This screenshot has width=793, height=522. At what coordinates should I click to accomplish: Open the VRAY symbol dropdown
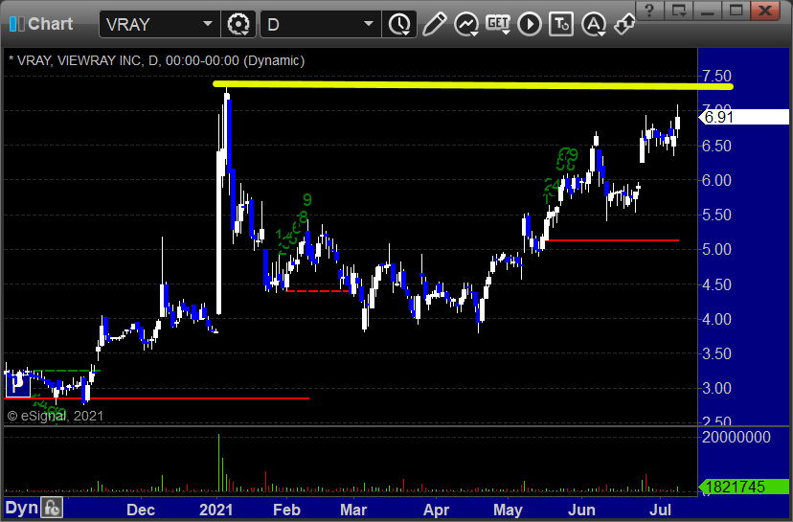click(x=208, y=24)
